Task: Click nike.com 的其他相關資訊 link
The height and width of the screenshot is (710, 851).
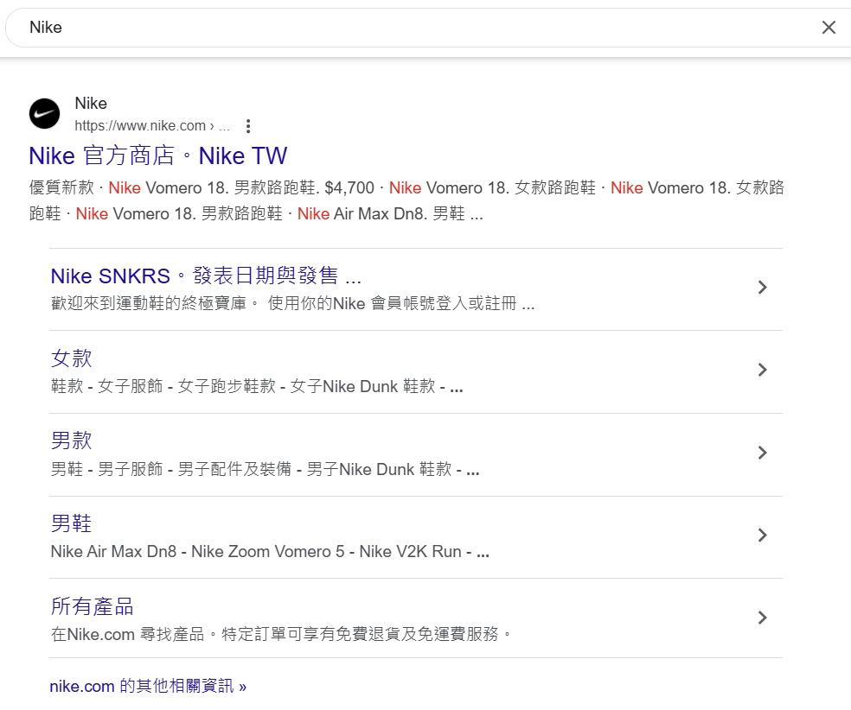Action: pos(148,687)
